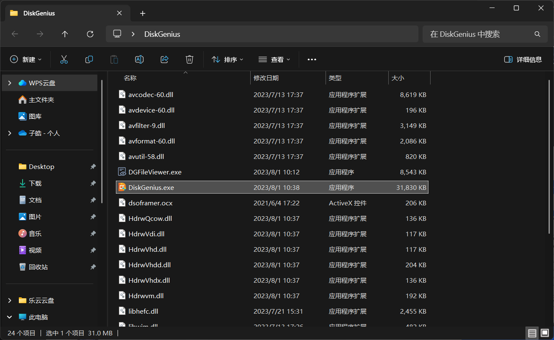
Task: Click the Delete trash can icon
Action: click(190, 59)
